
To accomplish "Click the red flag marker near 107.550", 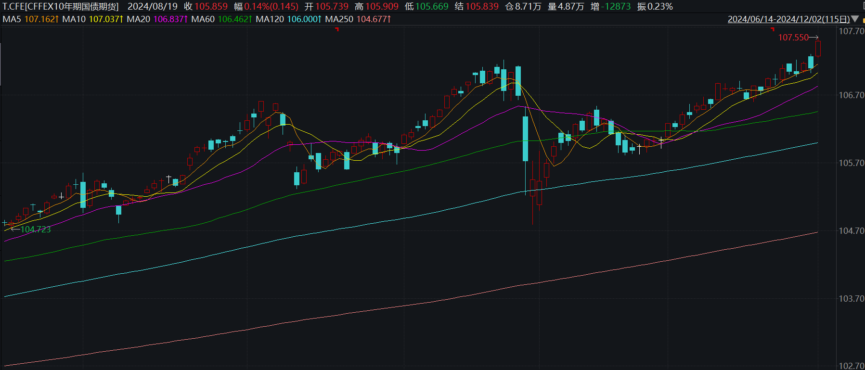I will click(x=773, y=29).
